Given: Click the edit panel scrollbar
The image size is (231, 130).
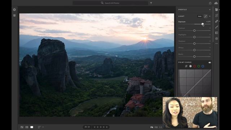Looking at the screenshot, I should point(213,24).
